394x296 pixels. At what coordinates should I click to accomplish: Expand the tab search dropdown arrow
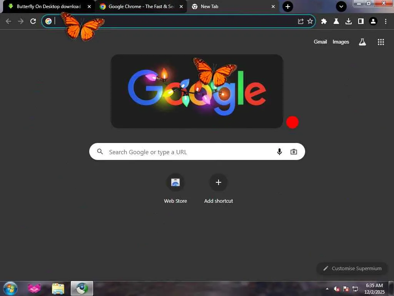coord(341,7)
